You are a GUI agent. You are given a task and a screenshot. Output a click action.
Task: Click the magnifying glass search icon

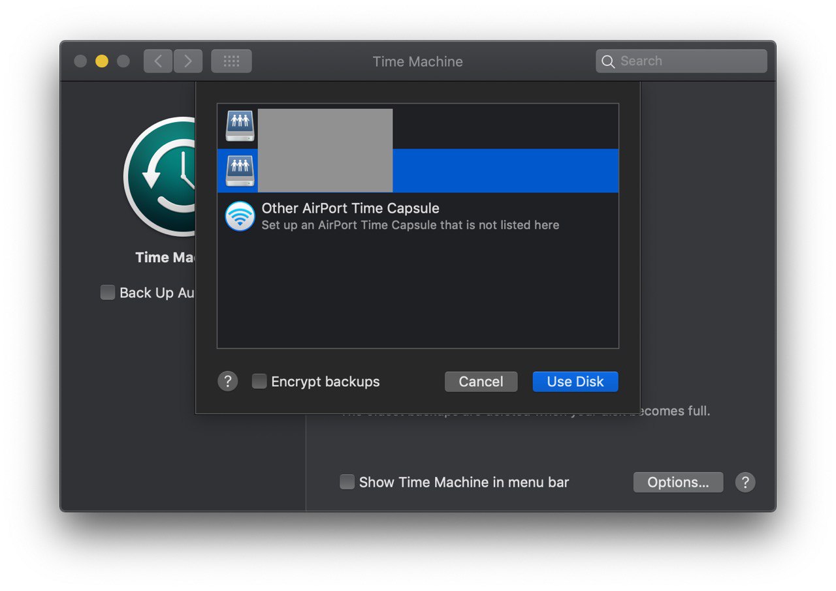(608, 61)
